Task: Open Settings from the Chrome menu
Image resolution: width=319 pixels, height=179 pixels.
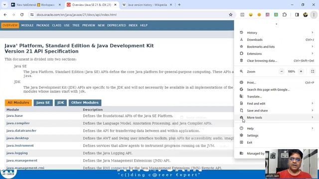Action: point(277,135)
